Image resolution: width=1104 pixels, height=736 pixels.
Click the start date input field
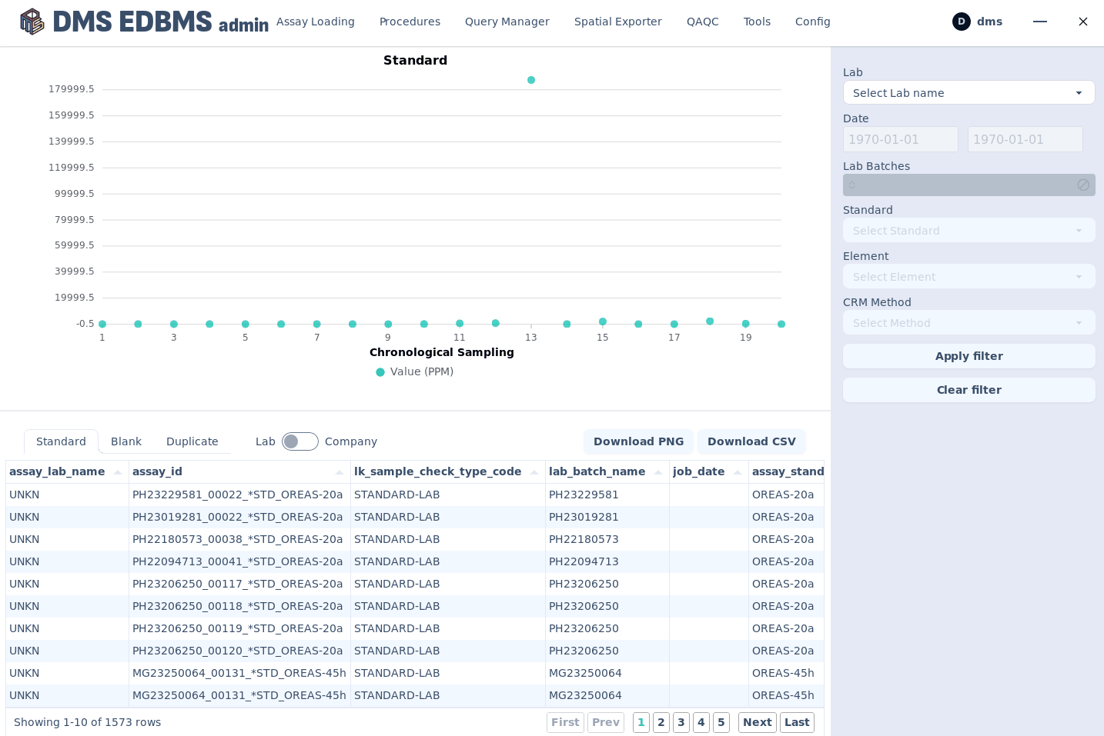coord(900,139)
